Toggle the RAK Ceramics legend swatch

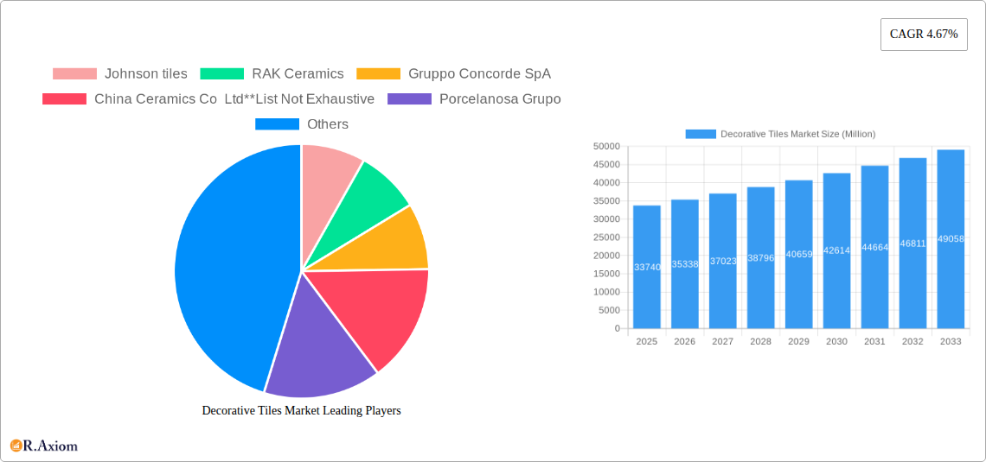[x=222, y=73]
